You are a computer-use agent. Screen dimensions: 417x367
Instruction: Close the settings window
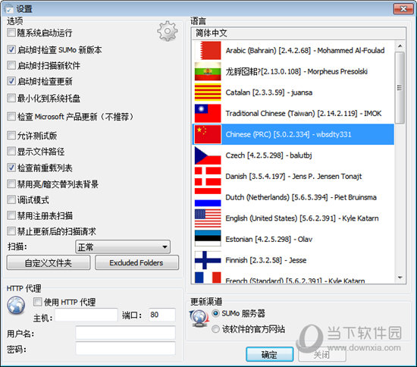coord(403,9)
